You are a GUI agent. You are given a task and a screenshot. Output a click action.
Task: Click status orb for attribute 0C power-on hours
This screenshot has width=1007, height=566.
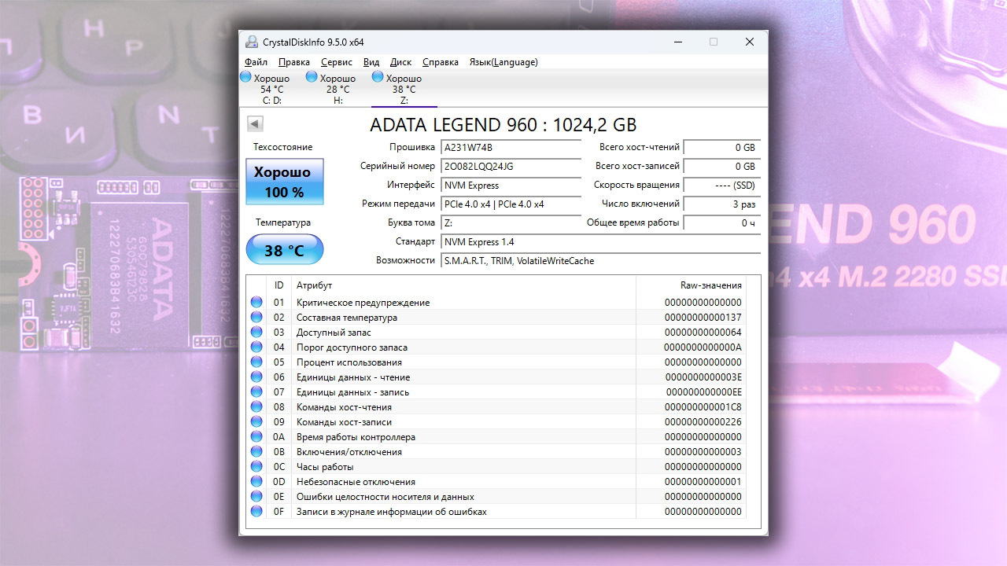[x=256, y=467]
